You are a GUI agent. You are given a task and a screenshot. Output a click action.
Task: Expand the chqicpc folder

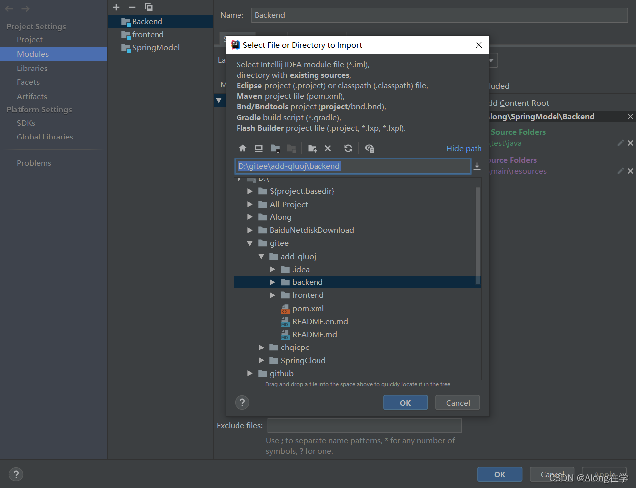point(261,348)
